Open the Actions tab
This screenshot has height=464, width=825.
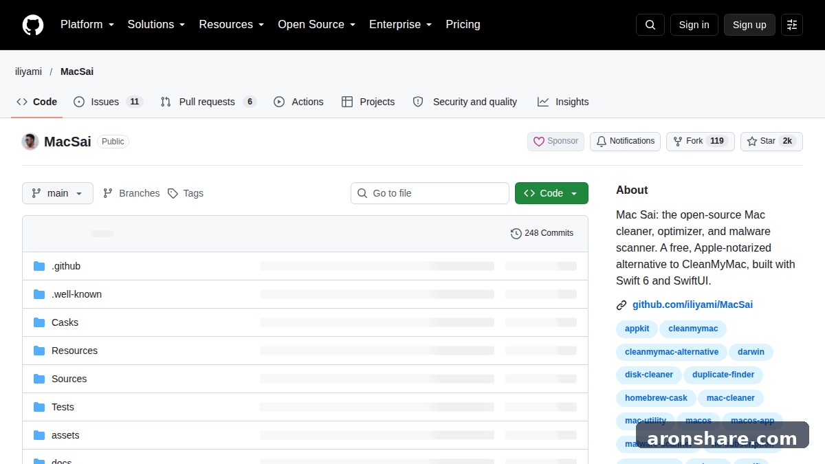tap(298, 102)
